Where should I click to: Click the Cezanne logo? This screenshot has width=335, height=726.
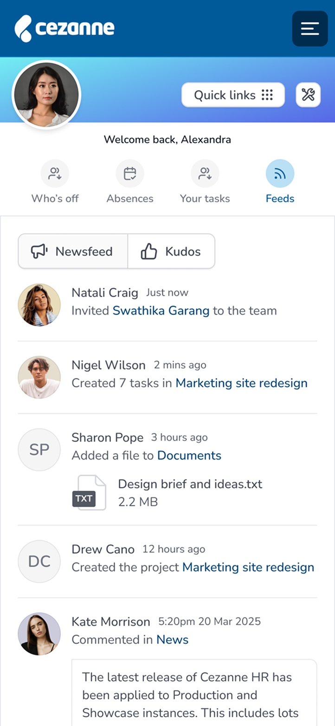tap(64, 28)
